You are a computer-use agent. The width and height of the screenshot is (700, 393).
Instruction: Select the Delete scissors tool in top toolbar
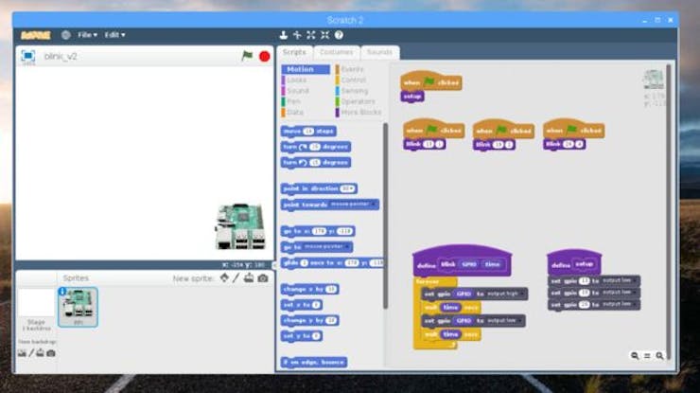click(297, 35)
